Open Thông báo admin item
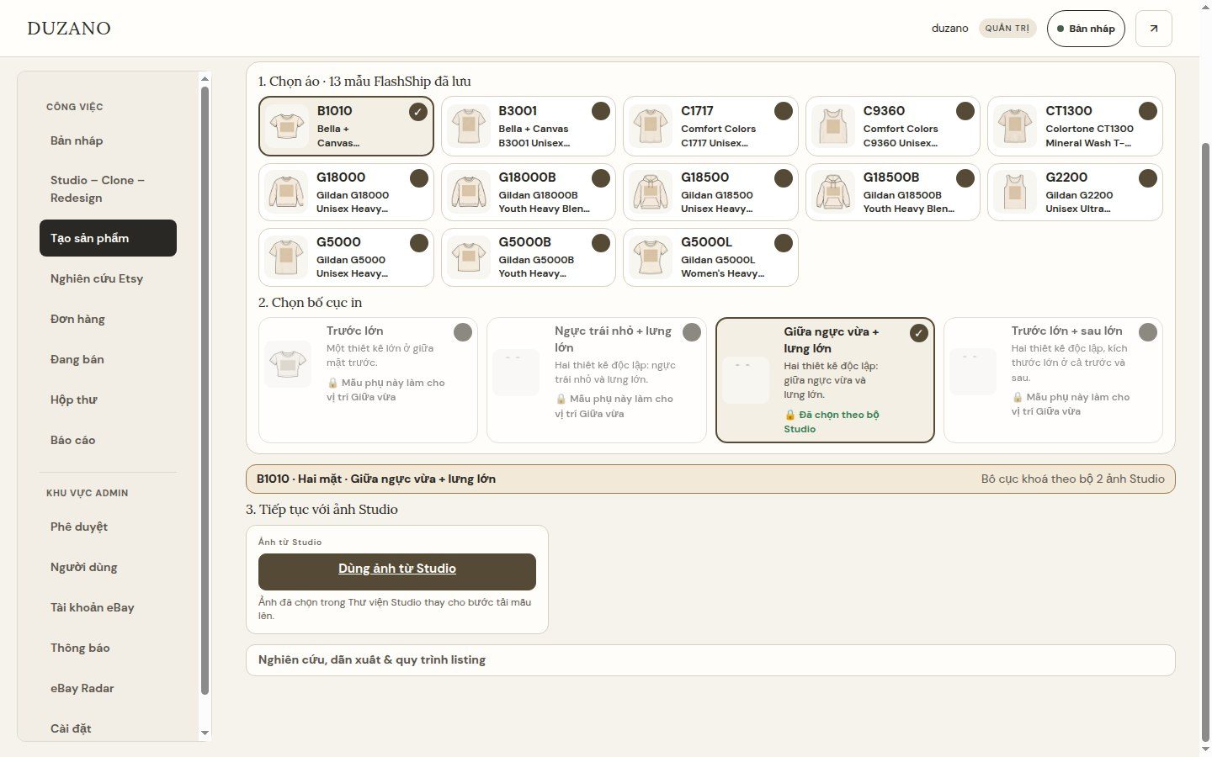Image resolution: width=1212 pixels, height=757 pixels. 108,648
